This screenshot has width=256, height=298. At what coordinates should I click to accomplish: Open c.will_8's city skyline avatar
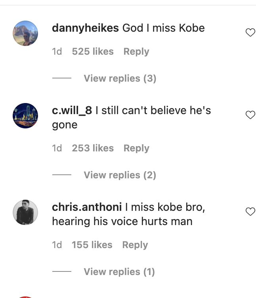[x=25, y=116]
